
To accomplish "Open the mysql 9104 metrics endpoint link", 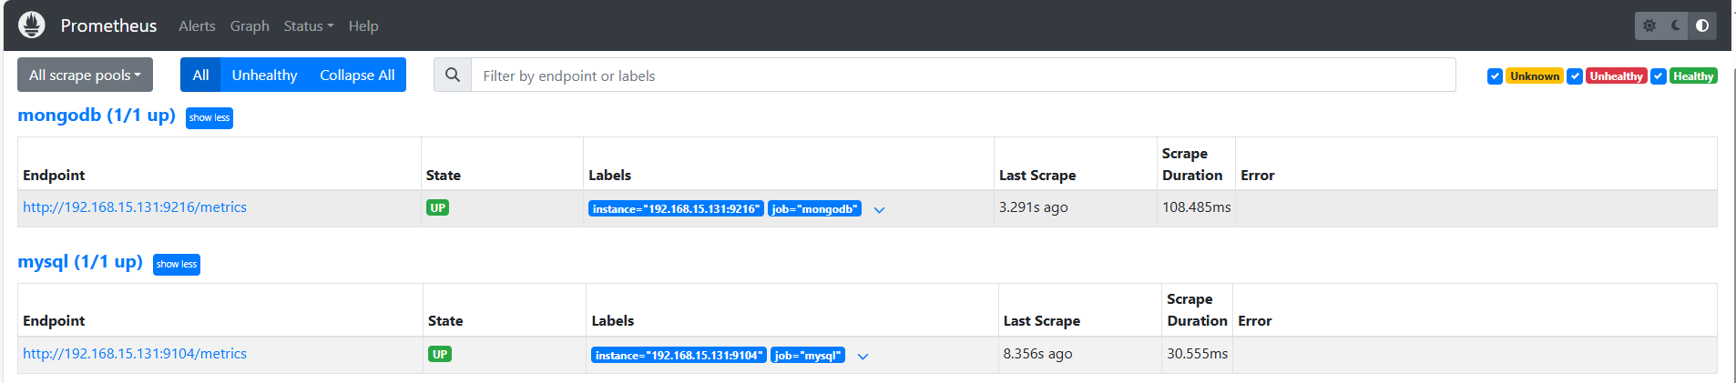I will click(x=135, y=354).
